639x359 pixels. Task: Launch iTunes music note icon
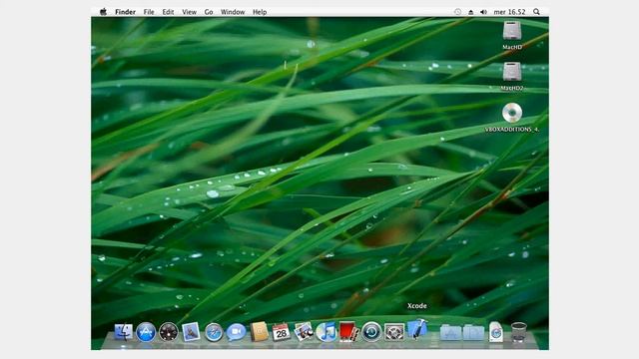pos(326,332)
